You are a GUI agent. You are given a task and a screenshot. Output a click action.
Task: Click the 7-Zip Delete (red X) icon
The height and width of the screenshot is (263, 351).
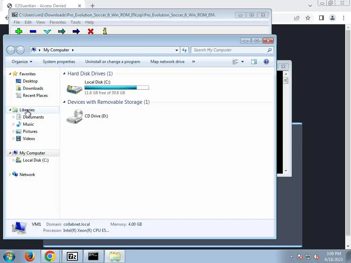pos(90,31)
